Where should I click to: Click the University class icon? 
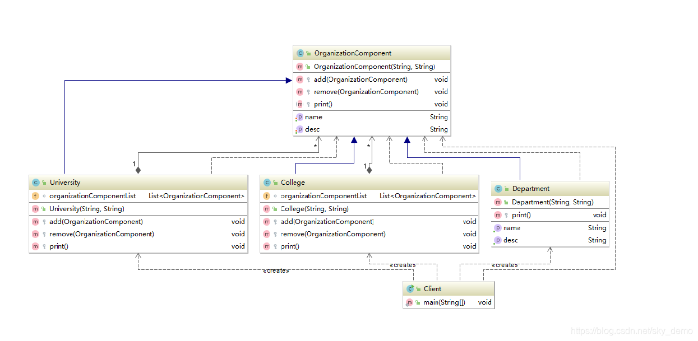point(36,183)
